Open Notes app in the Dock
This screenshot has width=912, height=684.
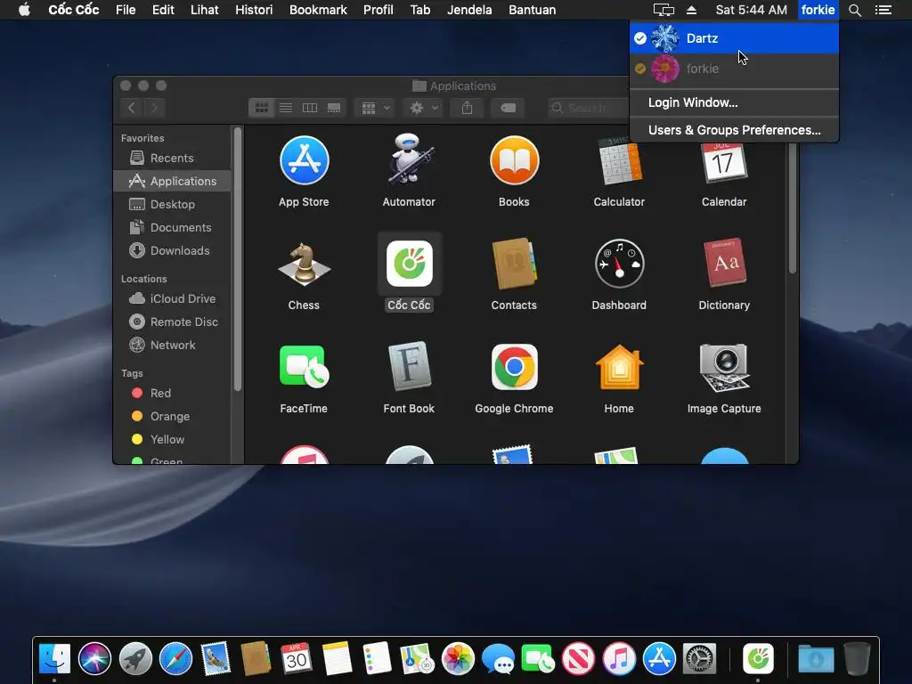[337, 659]
